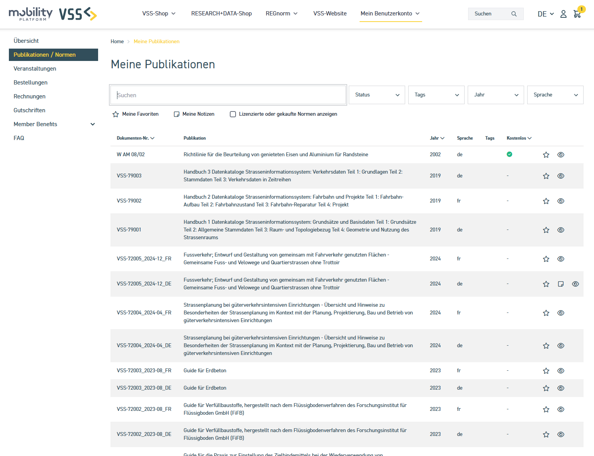Favorite the W AM 08/02 document star
594x456 pixels.
pos(546,155)
